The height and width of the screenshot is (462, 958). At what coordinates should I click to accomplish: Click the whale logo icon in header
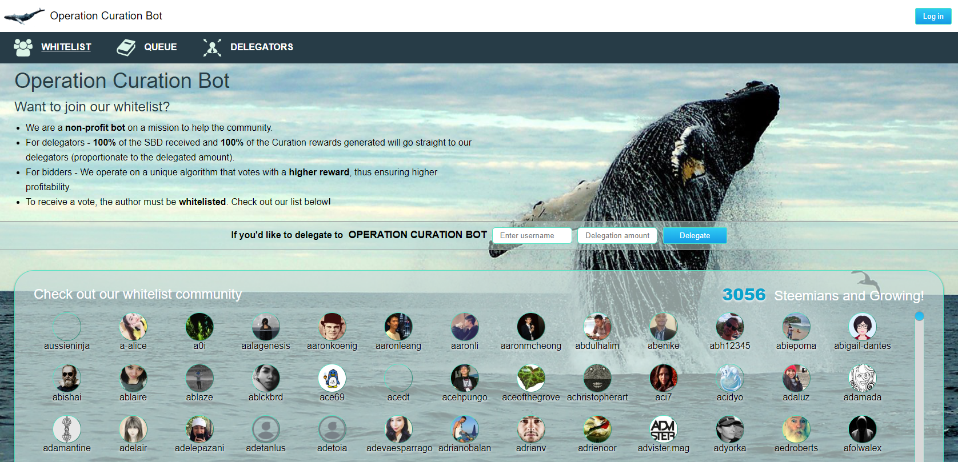[x=24, y=16]
